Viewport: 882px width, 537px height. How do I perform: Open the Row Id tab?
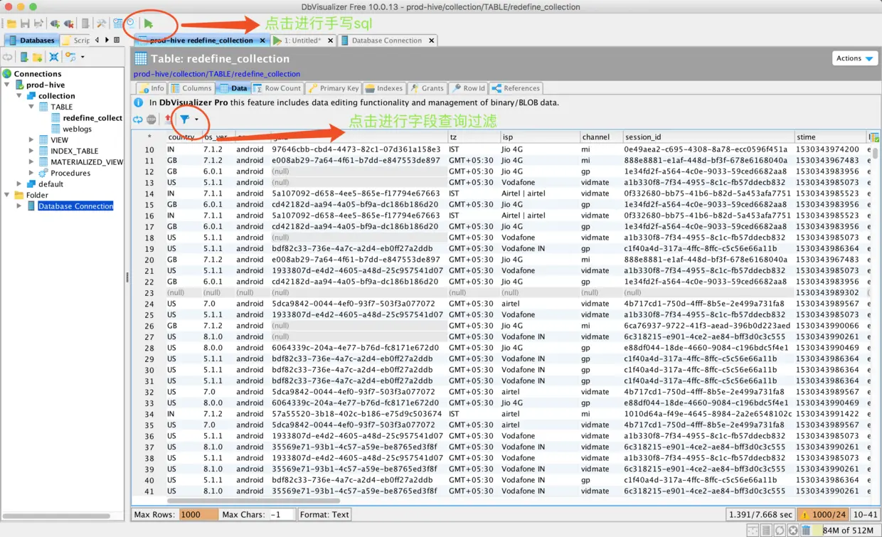[x=468, y=88]
